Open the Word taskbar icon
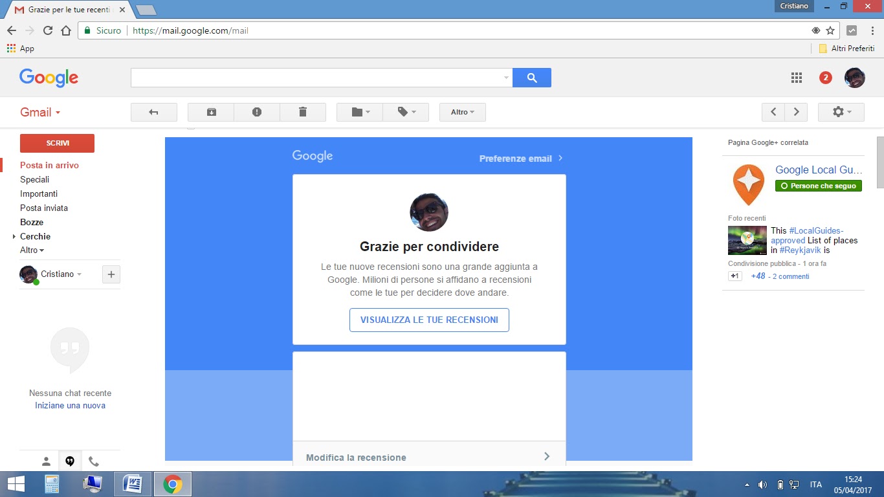 133,484
